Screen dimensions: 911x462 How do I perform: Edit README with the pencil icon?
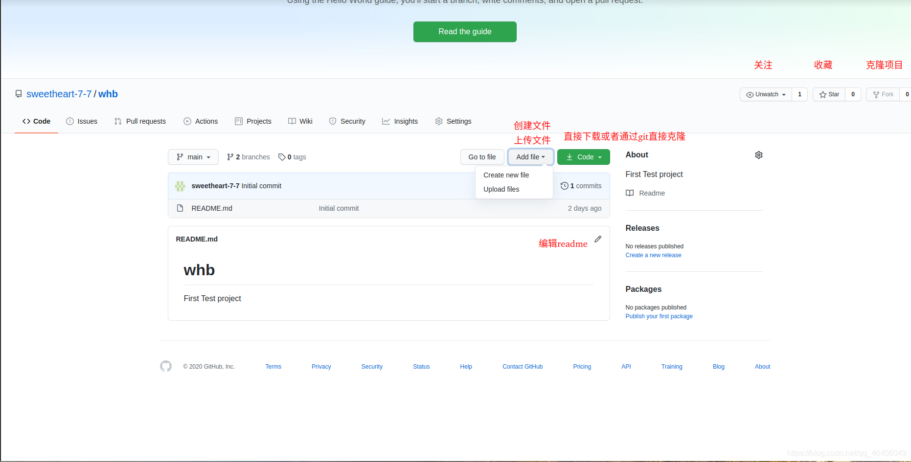tap(598, 239)
